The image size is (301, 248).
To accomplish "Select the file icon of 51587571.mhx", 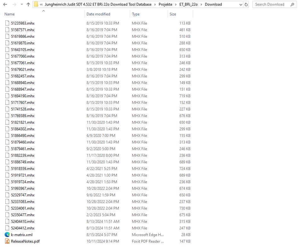I will pyautogui.click(x=7, y=30).
